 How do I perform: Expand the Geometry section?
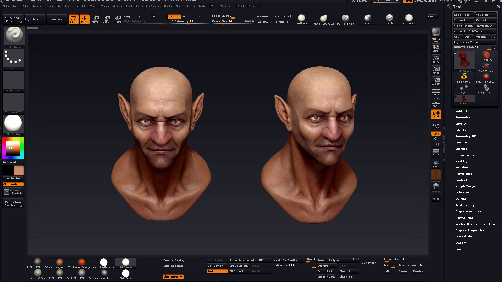463,118
